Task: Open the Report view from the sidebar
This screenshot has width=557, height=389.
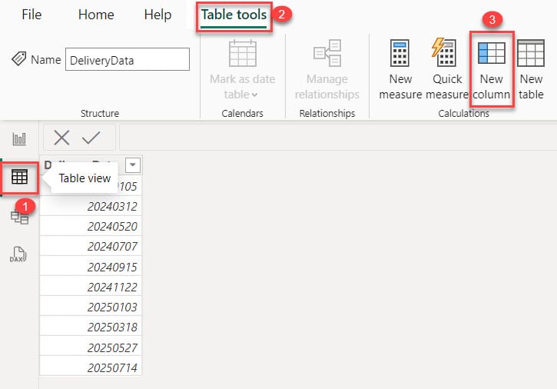Action: (x=19, y=138)
